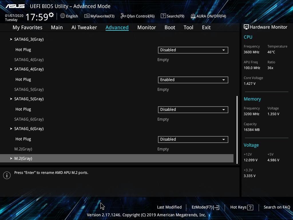Click Core Voltage value 1.427 V
The image size is (293, 220).
250,83
